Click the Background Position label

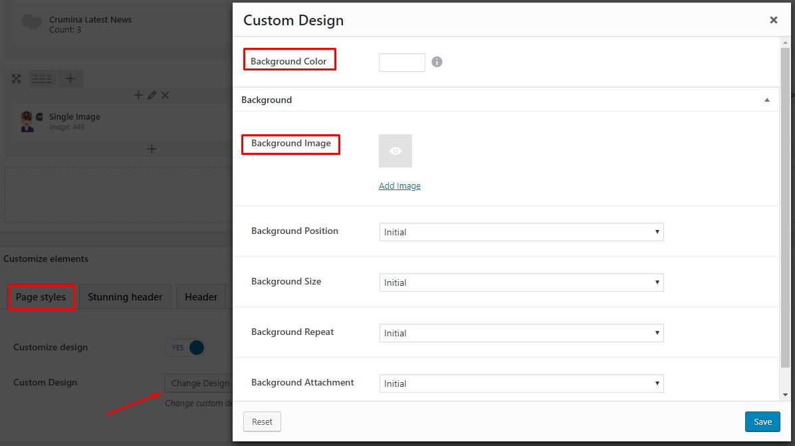pyautogui.click(x=294, y=231)
